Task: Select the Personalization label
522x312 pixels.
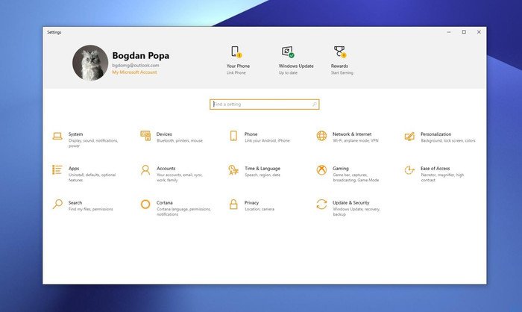Action: pos(435,134)
